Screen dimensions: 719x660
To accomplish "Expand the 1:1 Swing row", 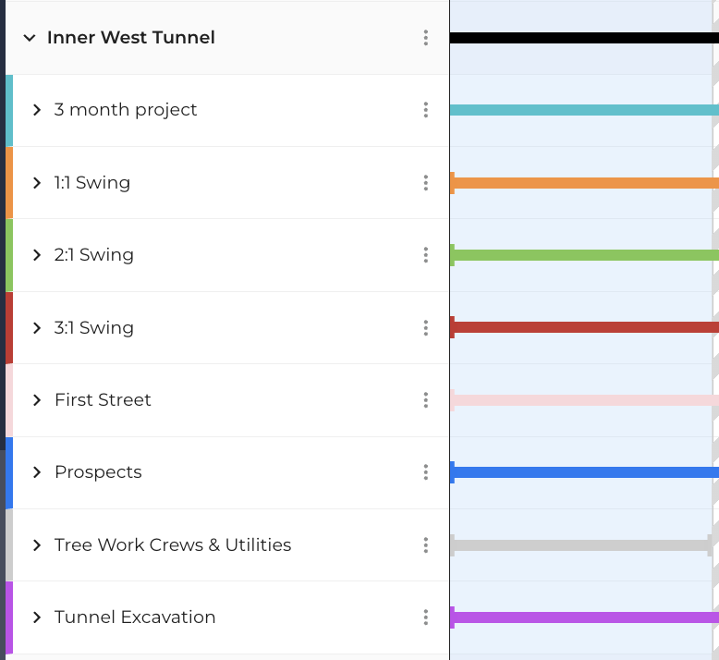I will pos(37,183).
